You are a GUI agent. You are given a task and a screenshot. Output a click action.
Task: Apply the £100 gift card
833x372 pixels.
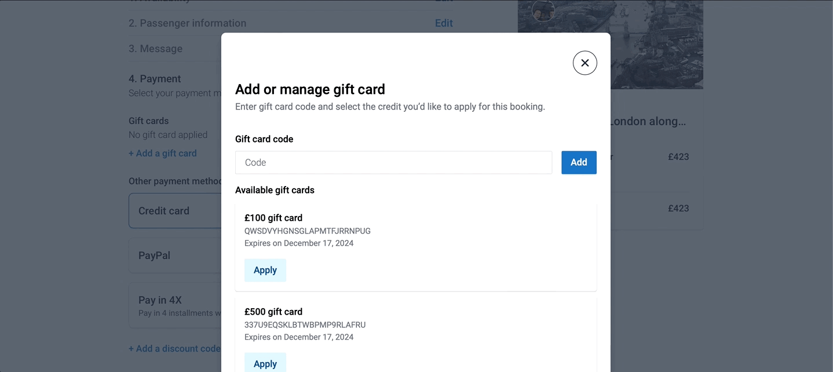[x=265, y=270]
